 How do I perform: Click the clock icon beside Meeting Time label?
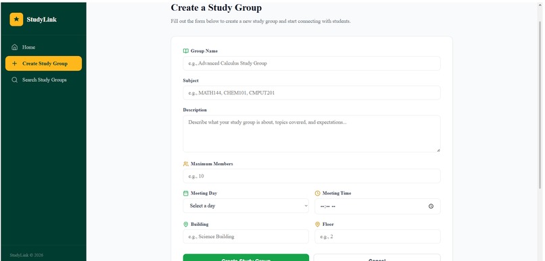tap(317, 194)
